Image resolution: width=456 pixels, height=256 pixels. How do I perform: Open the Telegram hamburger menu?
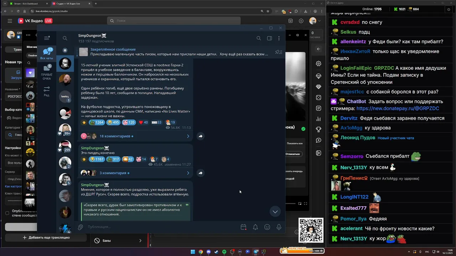coord(47,38)
